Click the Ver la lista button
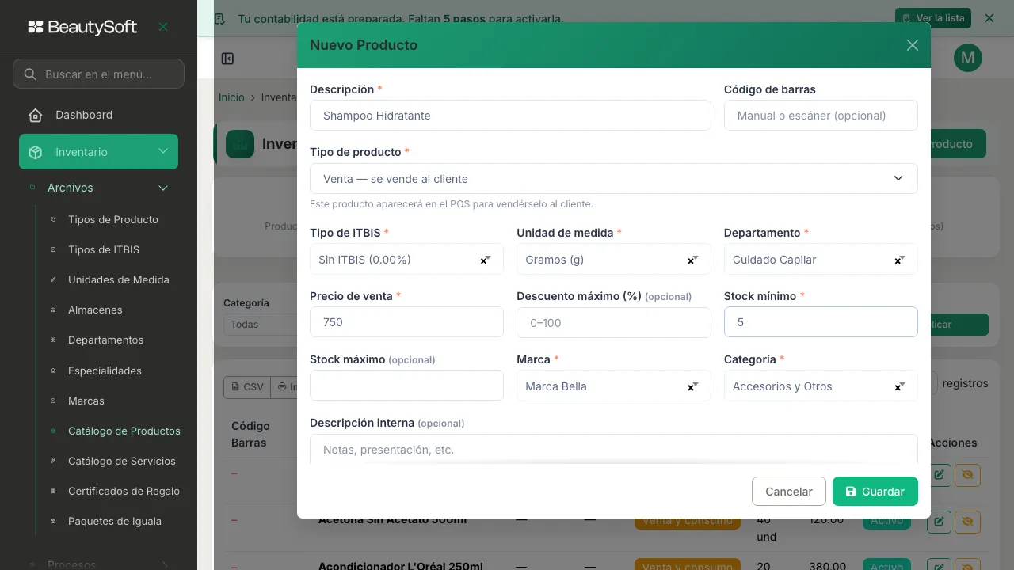The height and width of the screenshot is (570, 1014). [933, 18]
